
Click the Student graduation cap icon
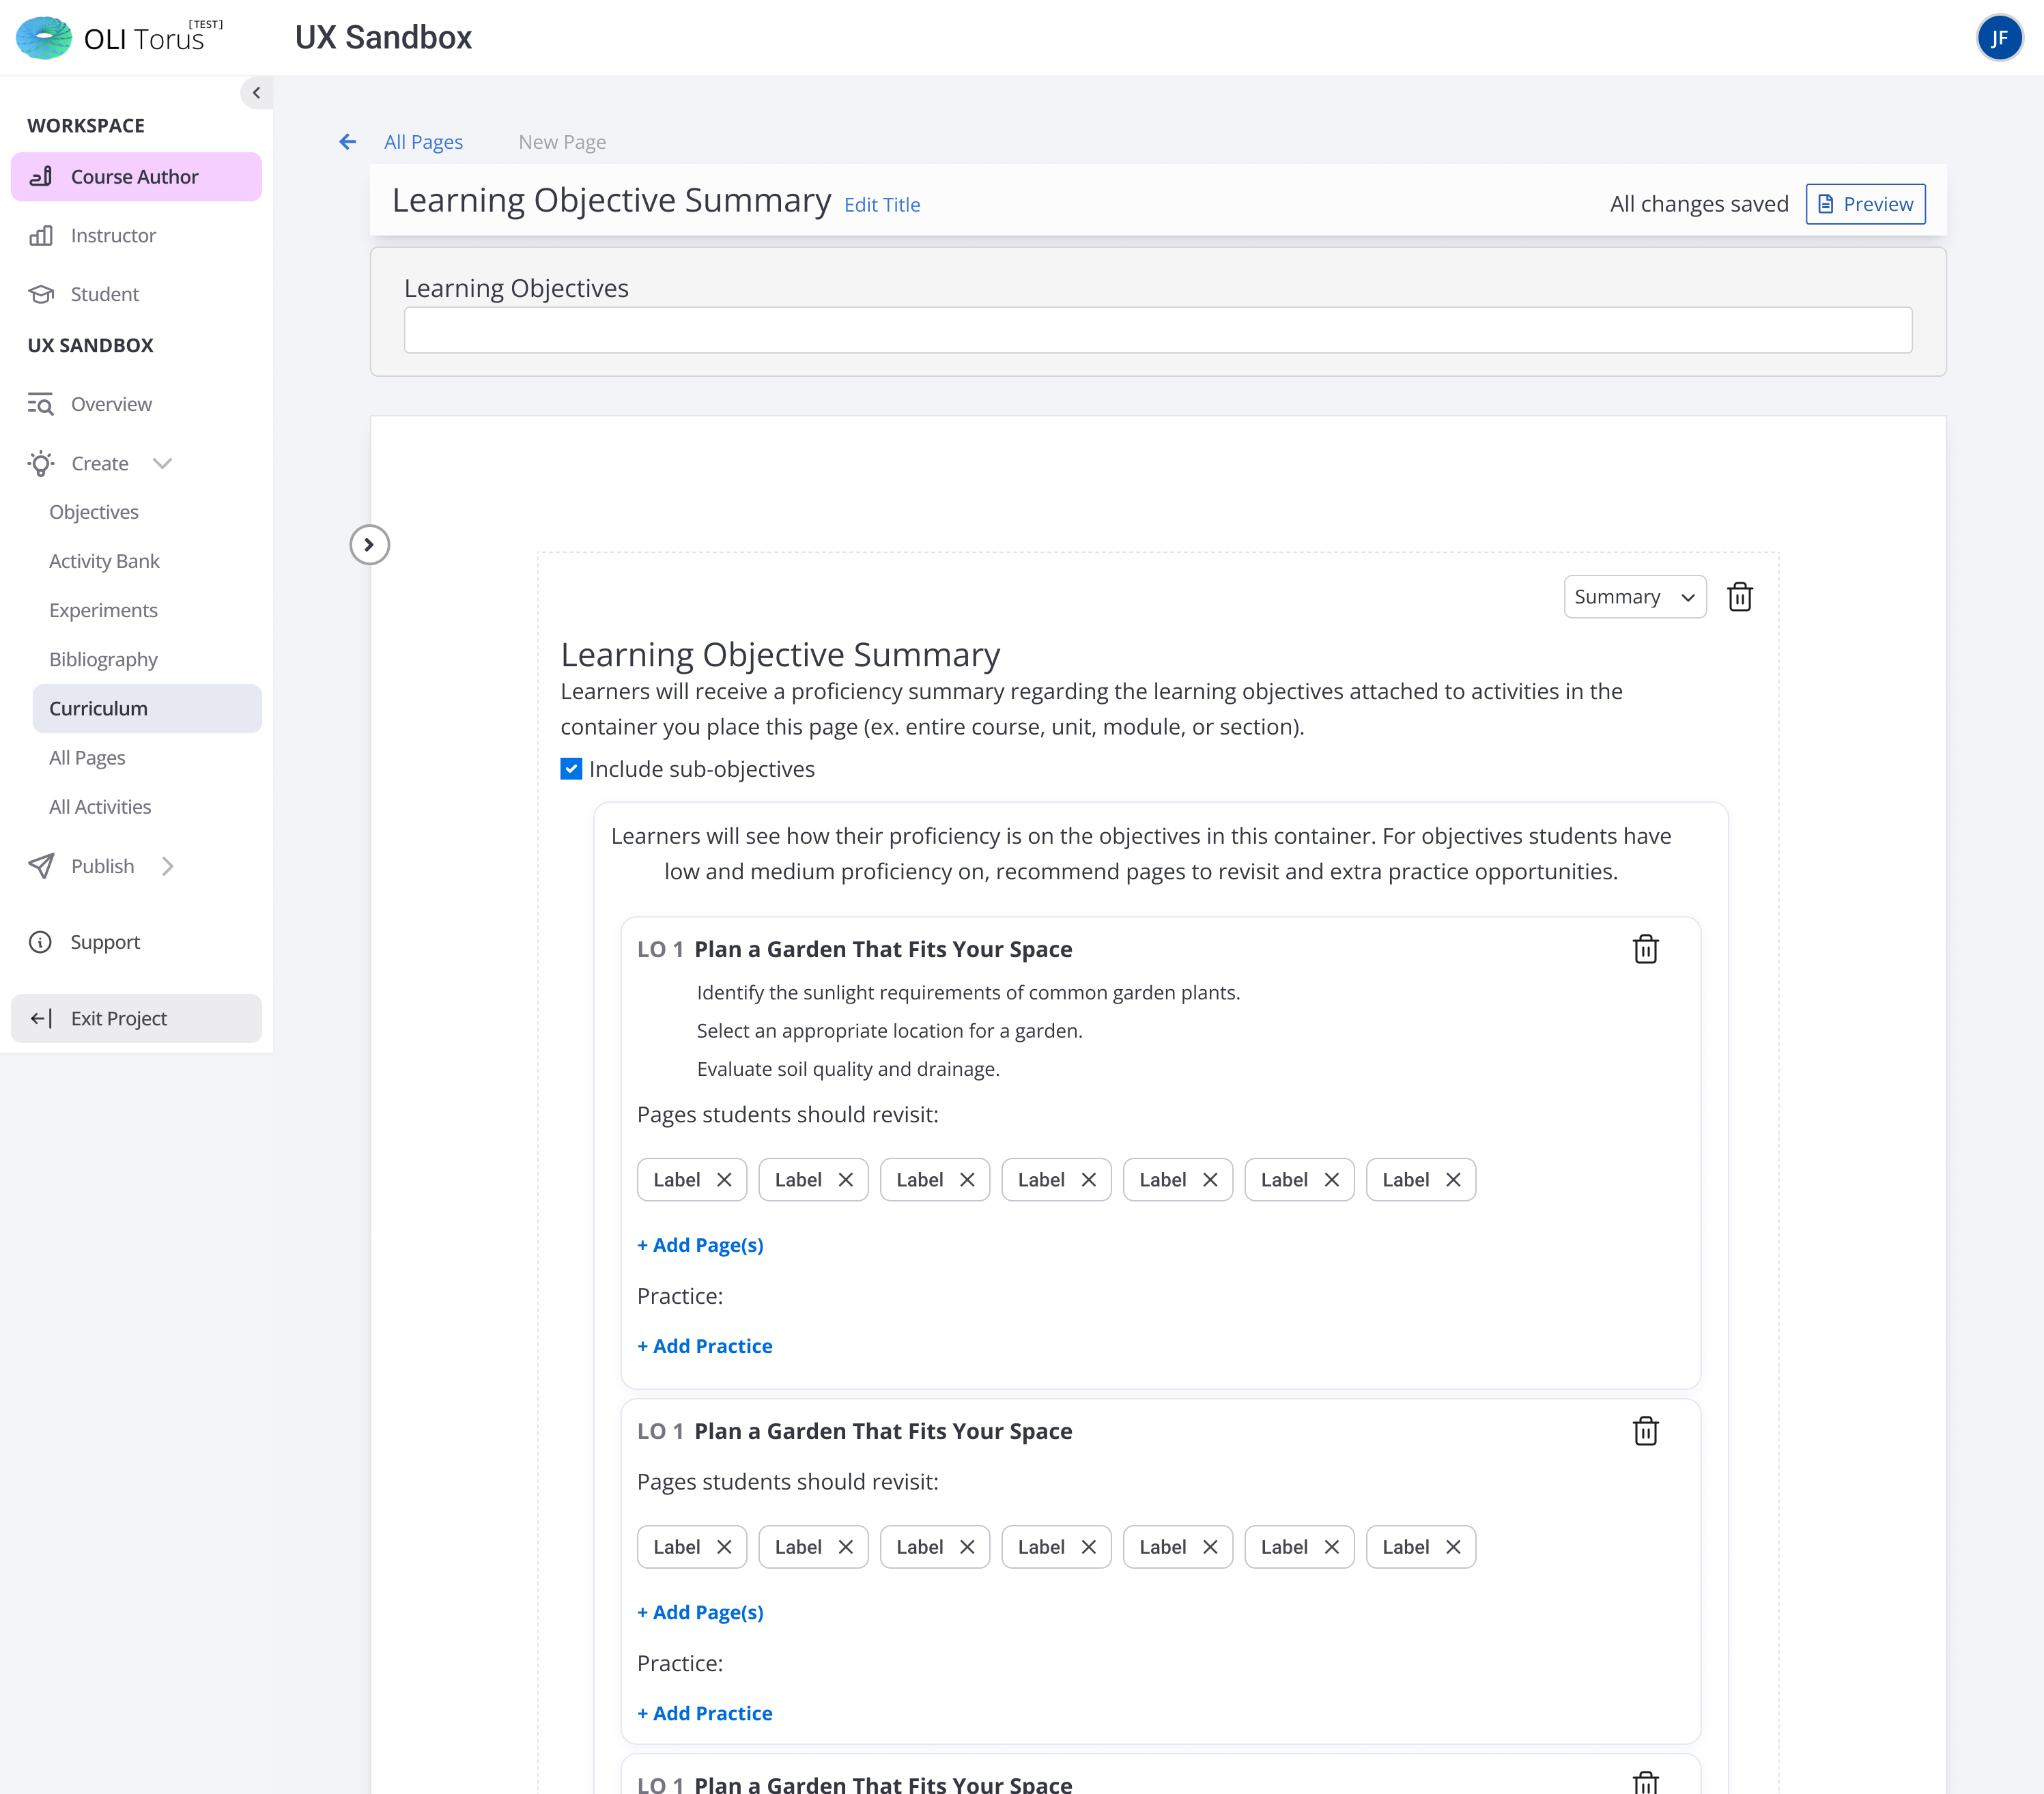tap(41, 294)
